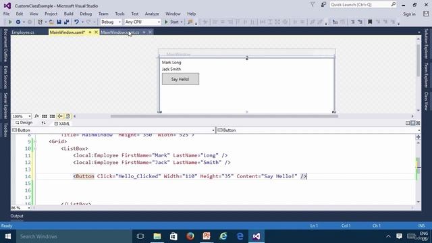The width and height of the screenshot is (432, 243).
Task: Open the Debug menu
Action: coord(86,13)
